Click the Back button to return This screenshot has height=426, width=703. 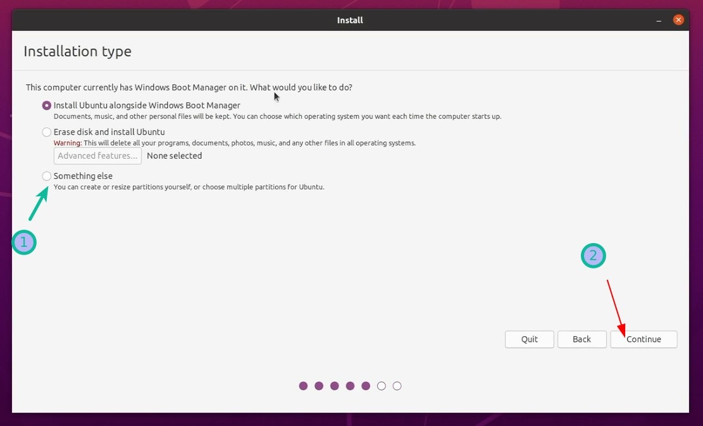[582, 339]
